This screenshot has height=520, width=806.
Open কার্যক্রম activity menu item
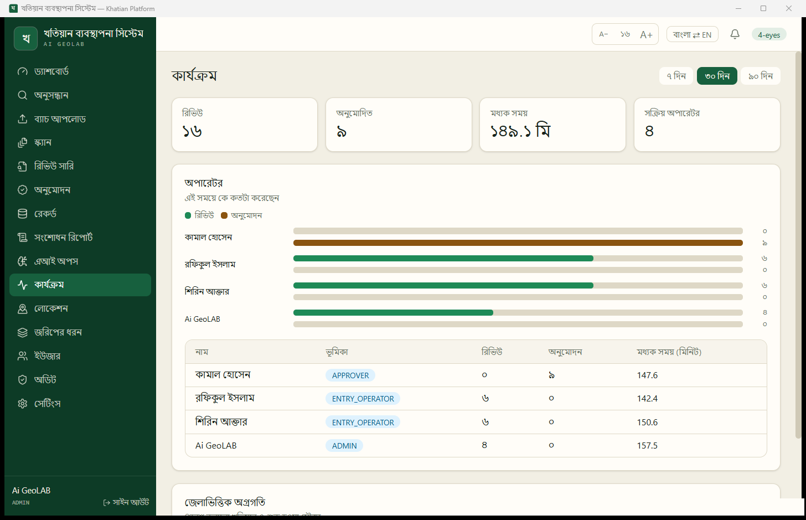click(x=80, y=285)
